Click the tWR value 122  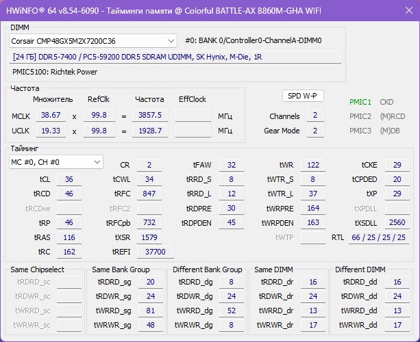point(313,165)
